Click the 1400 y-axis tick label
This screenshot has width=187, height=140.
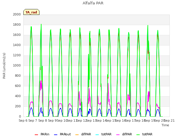(17, 45)
